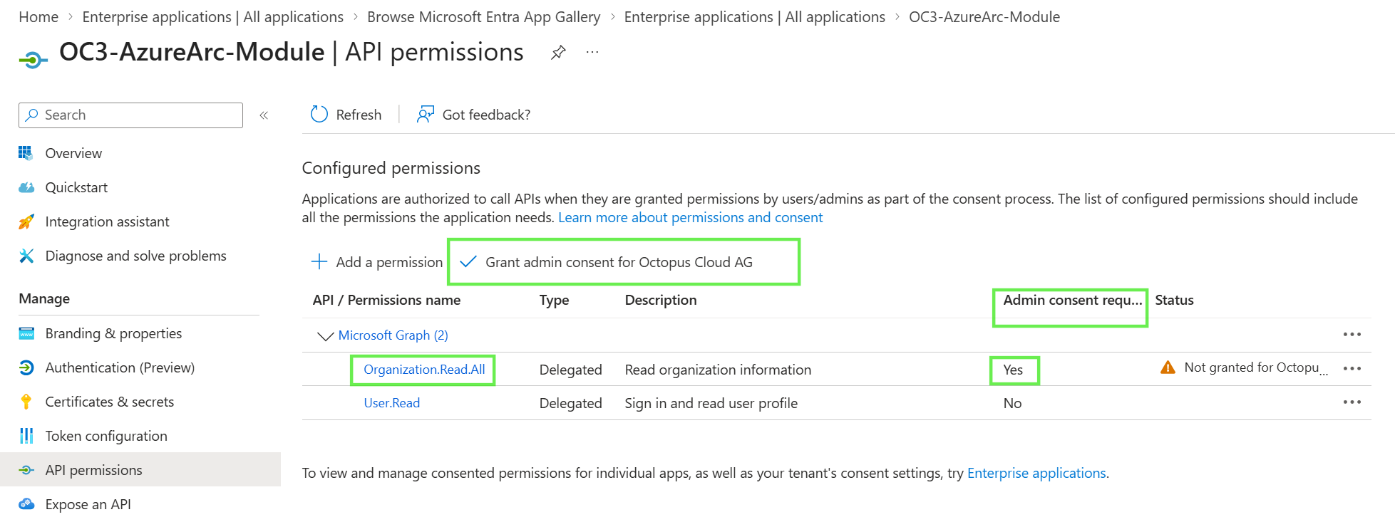Click the Read organization information description
This screenshot has width=1395, height=522.
(718, 370)
